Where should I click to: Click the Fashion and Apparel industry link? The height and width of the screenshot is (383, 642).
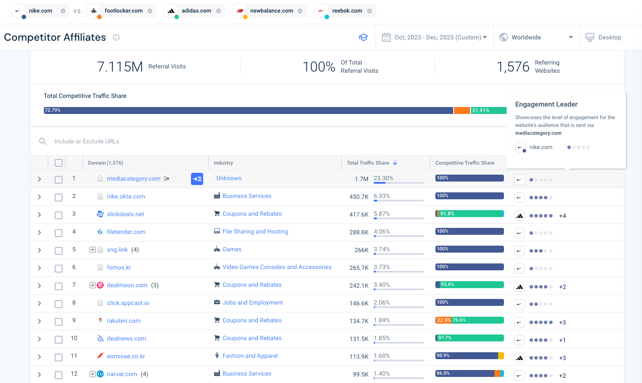[x=250, y=356]
